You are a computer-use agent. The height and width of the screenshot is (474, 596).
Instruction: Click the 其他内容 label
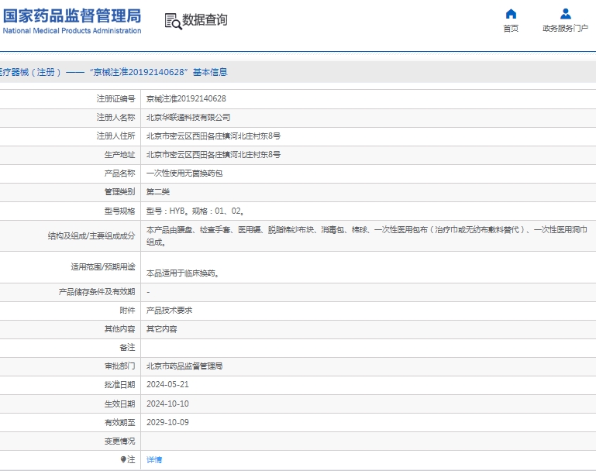point(119,329)
